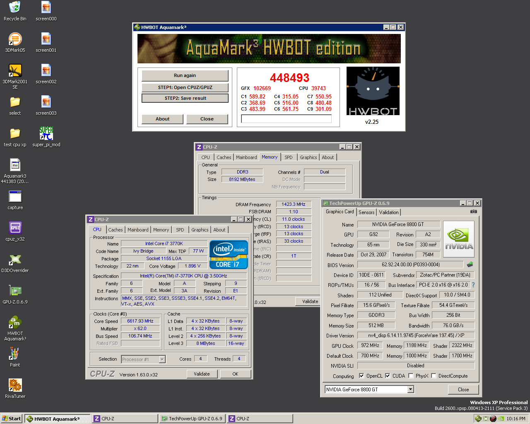Switch to HWBOT Aquamark3 taskbar item

pyautogui.click(x=57, y=419)
